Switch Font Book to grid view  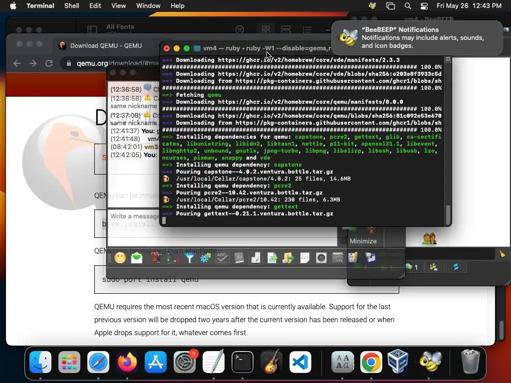tap(265, 29)
